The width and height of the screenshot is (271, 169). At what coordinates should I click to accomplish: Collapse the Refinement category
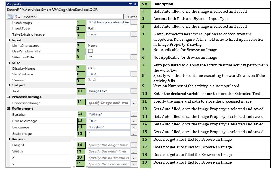(x=8, y=109)
